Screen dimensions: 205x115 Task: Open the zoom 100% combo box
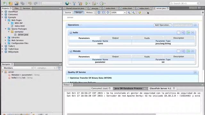pos(118,12)
